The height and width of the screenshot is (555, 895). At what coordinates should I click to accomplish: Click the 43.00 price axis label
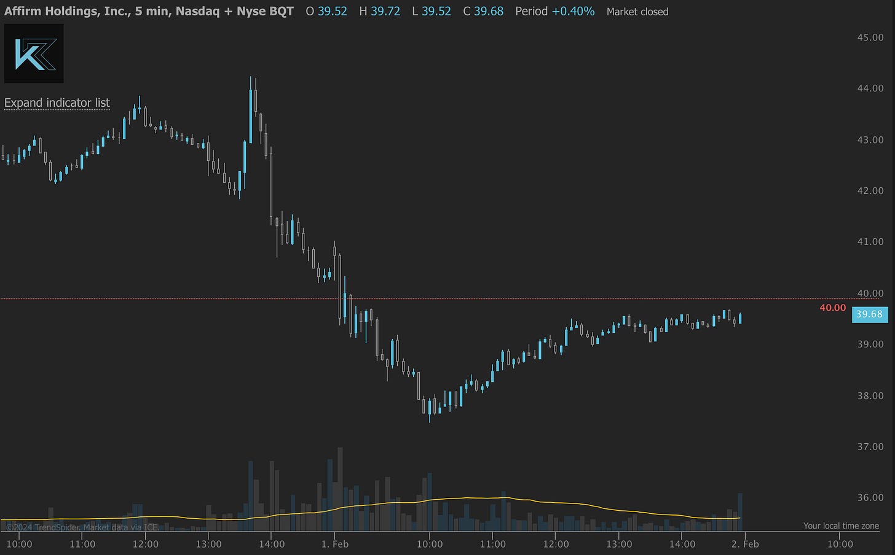[870, 140]
